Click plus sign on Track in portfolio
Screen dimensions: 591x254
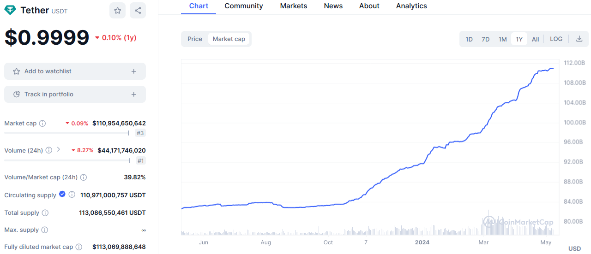tap(133, 95)
